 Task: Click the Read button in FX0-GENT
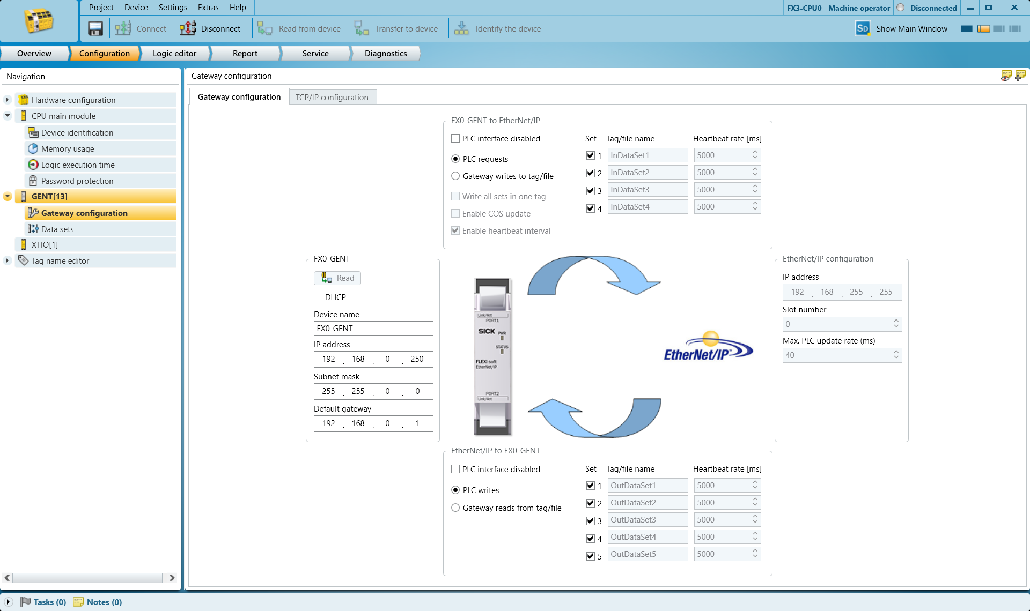[x=337, y=278]
